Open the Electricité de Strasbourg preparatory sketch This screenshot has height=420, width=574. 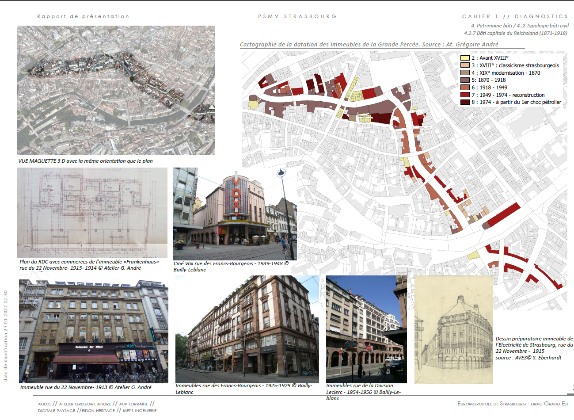453,330
